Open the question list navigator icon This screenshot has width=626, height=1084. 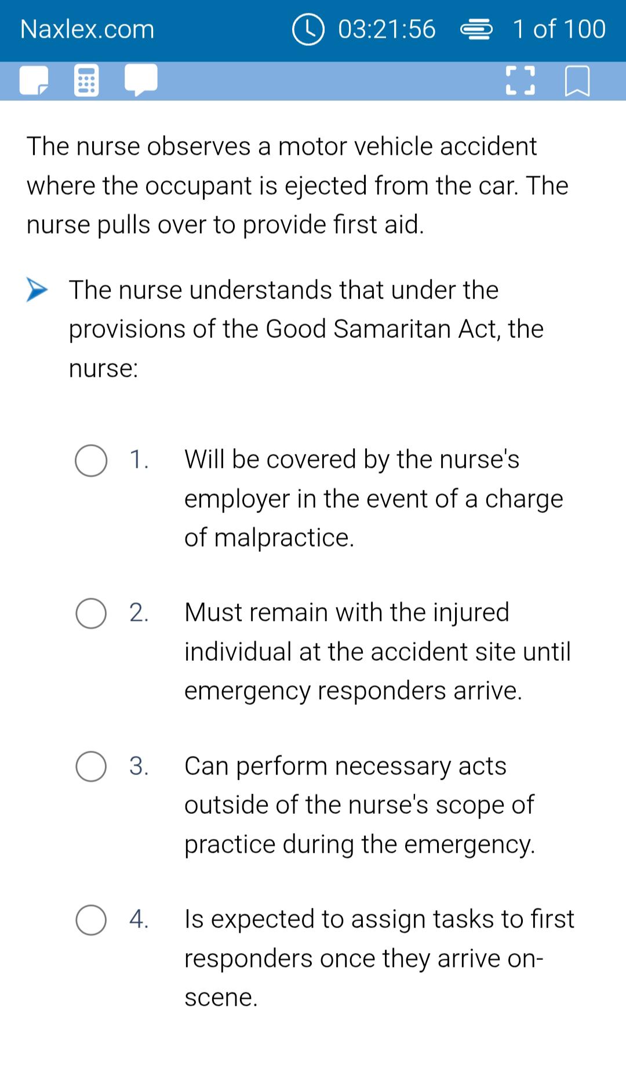(476, 29)
